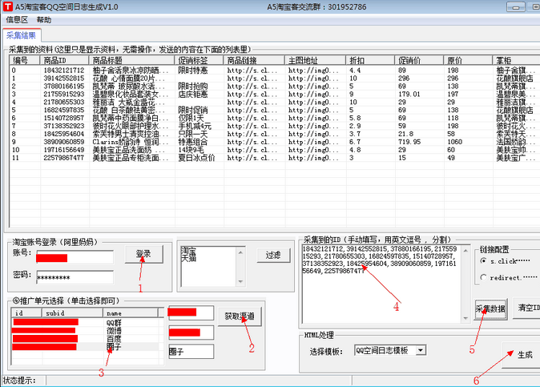Click the 圈子 text field
This screenshot has height=387, width=540.
tap(191, 352)
